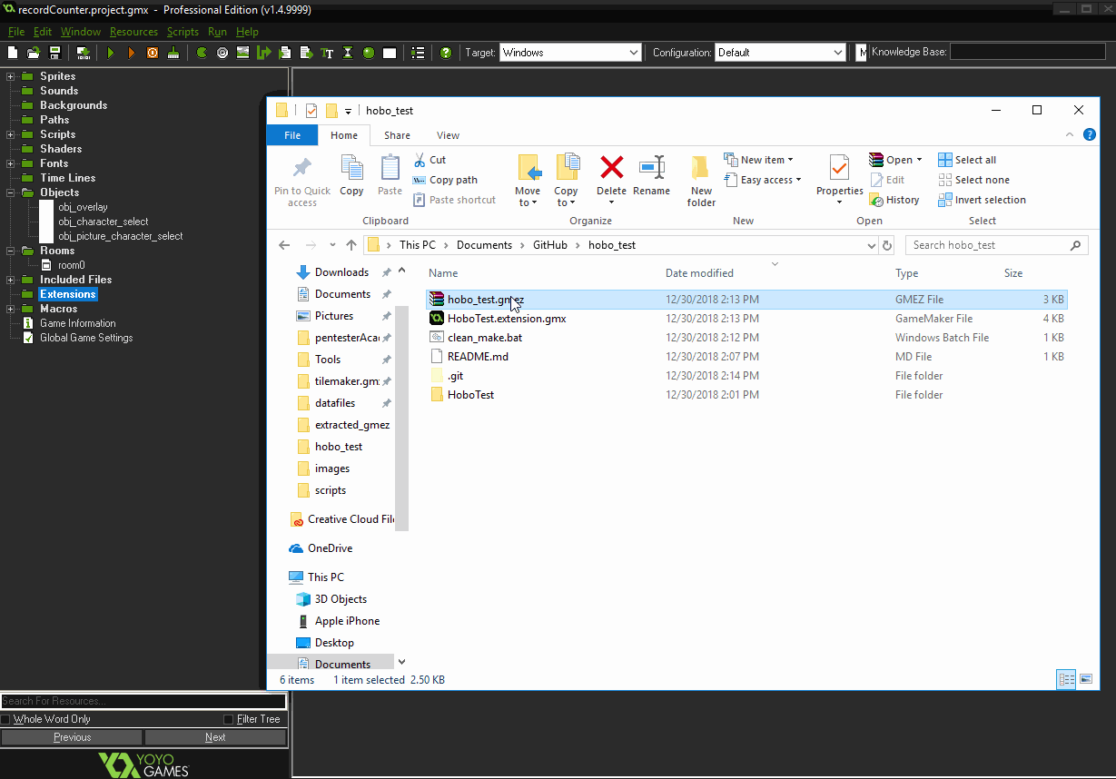The image size is (1116, 779).
Task: Click History in the Open group
Action: (x=894, y=200)
